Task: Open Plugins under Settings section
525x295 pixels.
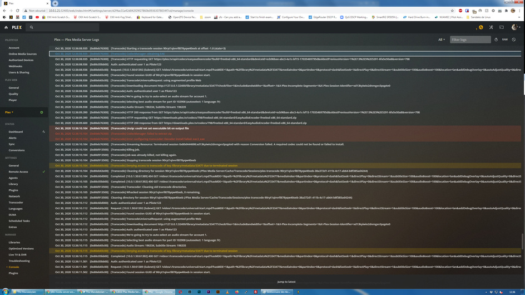Action: tap(13, 190)
